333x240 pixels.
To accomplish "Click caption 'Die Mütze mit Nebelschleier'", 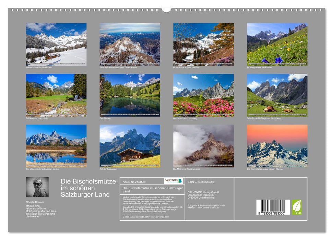I will click(187, 169).
